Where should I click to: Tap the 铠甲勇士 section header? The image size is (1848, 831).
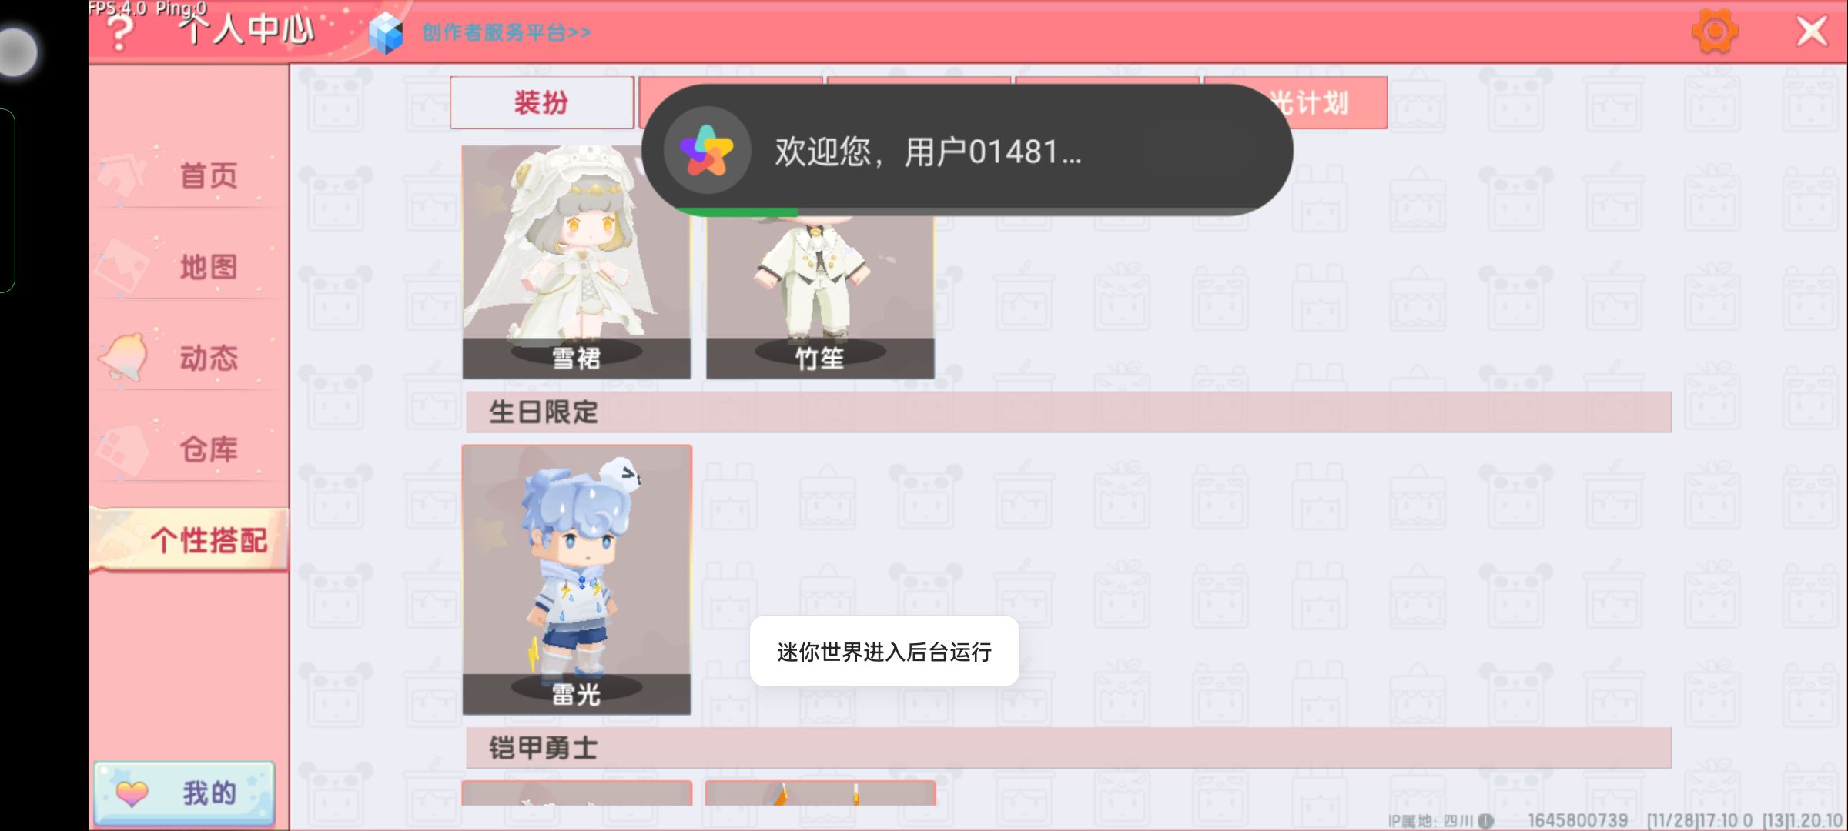[1068, 747]
